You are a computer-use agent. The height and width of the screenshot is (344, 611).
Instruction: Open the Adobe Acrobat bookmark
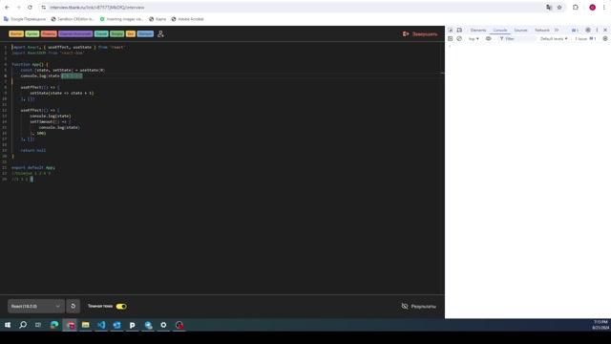(187, 19)
